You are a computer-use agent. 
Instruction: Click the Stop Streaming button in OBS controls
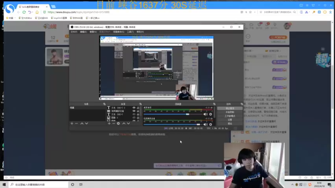point(230,108)
